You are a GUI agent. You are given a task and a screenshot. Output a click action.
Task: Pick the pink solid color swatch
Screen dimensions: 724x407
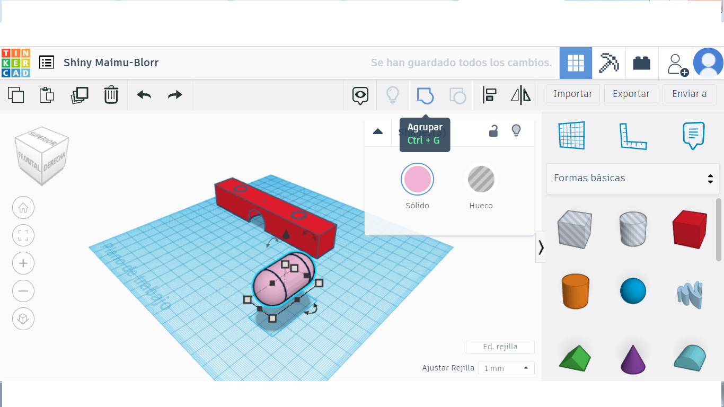(418, 179)
